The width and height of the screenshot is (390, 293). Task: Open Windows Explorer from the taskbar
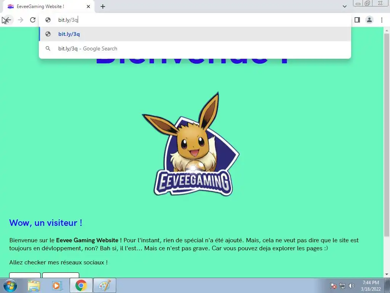pos(34,285)
